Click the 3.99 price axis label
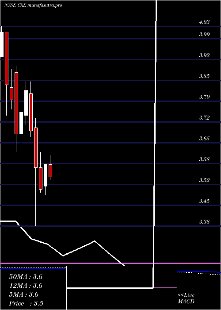This screenshot has width=221, height=310. (x=204, y=35)
